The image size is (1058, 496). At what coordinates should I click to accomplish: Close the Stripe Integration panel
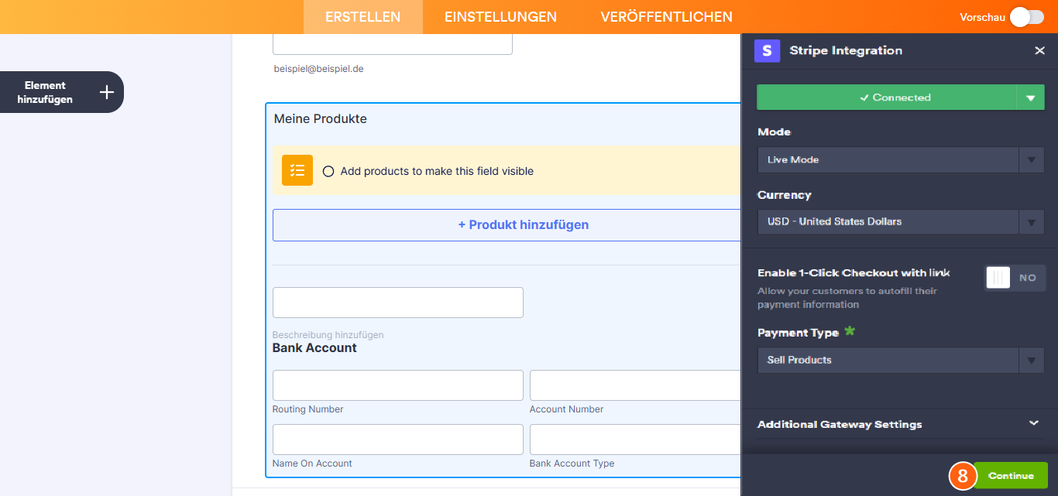pyautogui.click(x=1040, y=50)
